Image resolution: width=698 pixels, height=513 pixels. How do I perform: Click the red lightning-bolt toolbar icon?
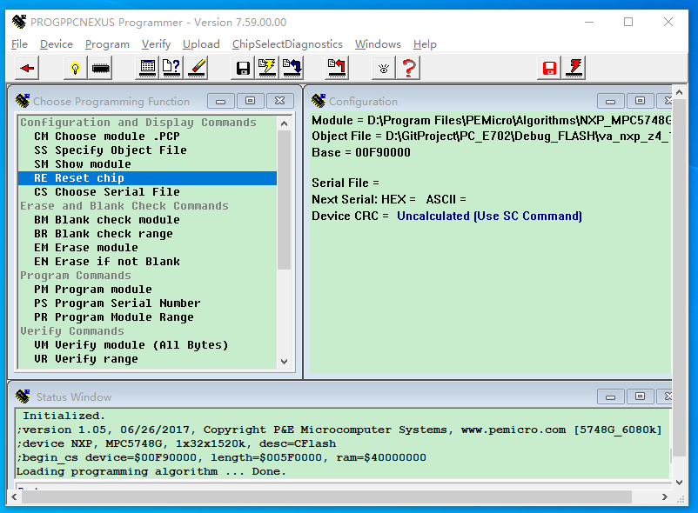573,67
